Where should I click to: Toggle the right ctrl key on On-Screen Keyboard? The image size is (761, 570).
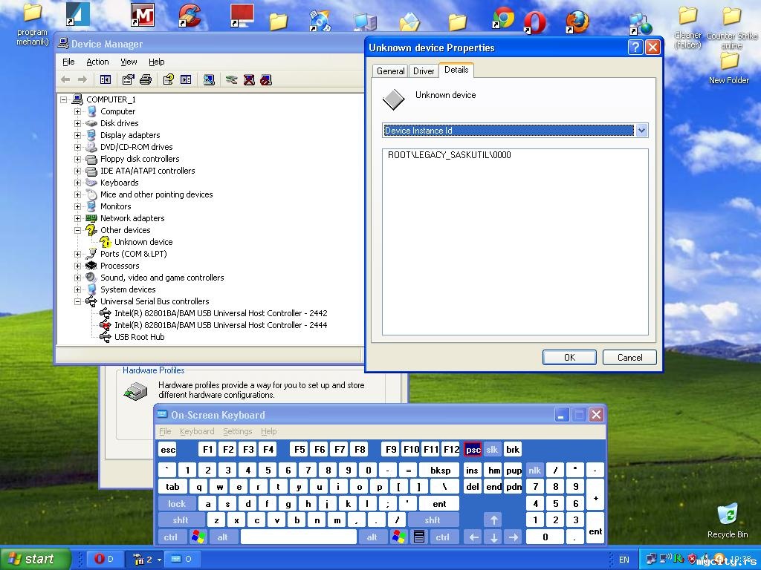pyautogui.click(x=443, y=537)
